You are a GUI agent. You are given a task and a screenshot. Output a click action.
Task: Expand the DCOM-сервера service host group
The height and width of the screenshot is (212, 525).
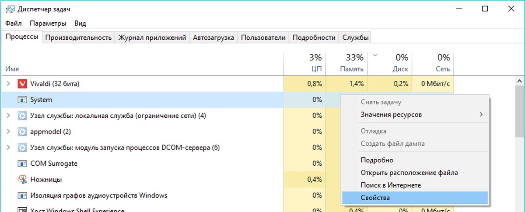8,147
